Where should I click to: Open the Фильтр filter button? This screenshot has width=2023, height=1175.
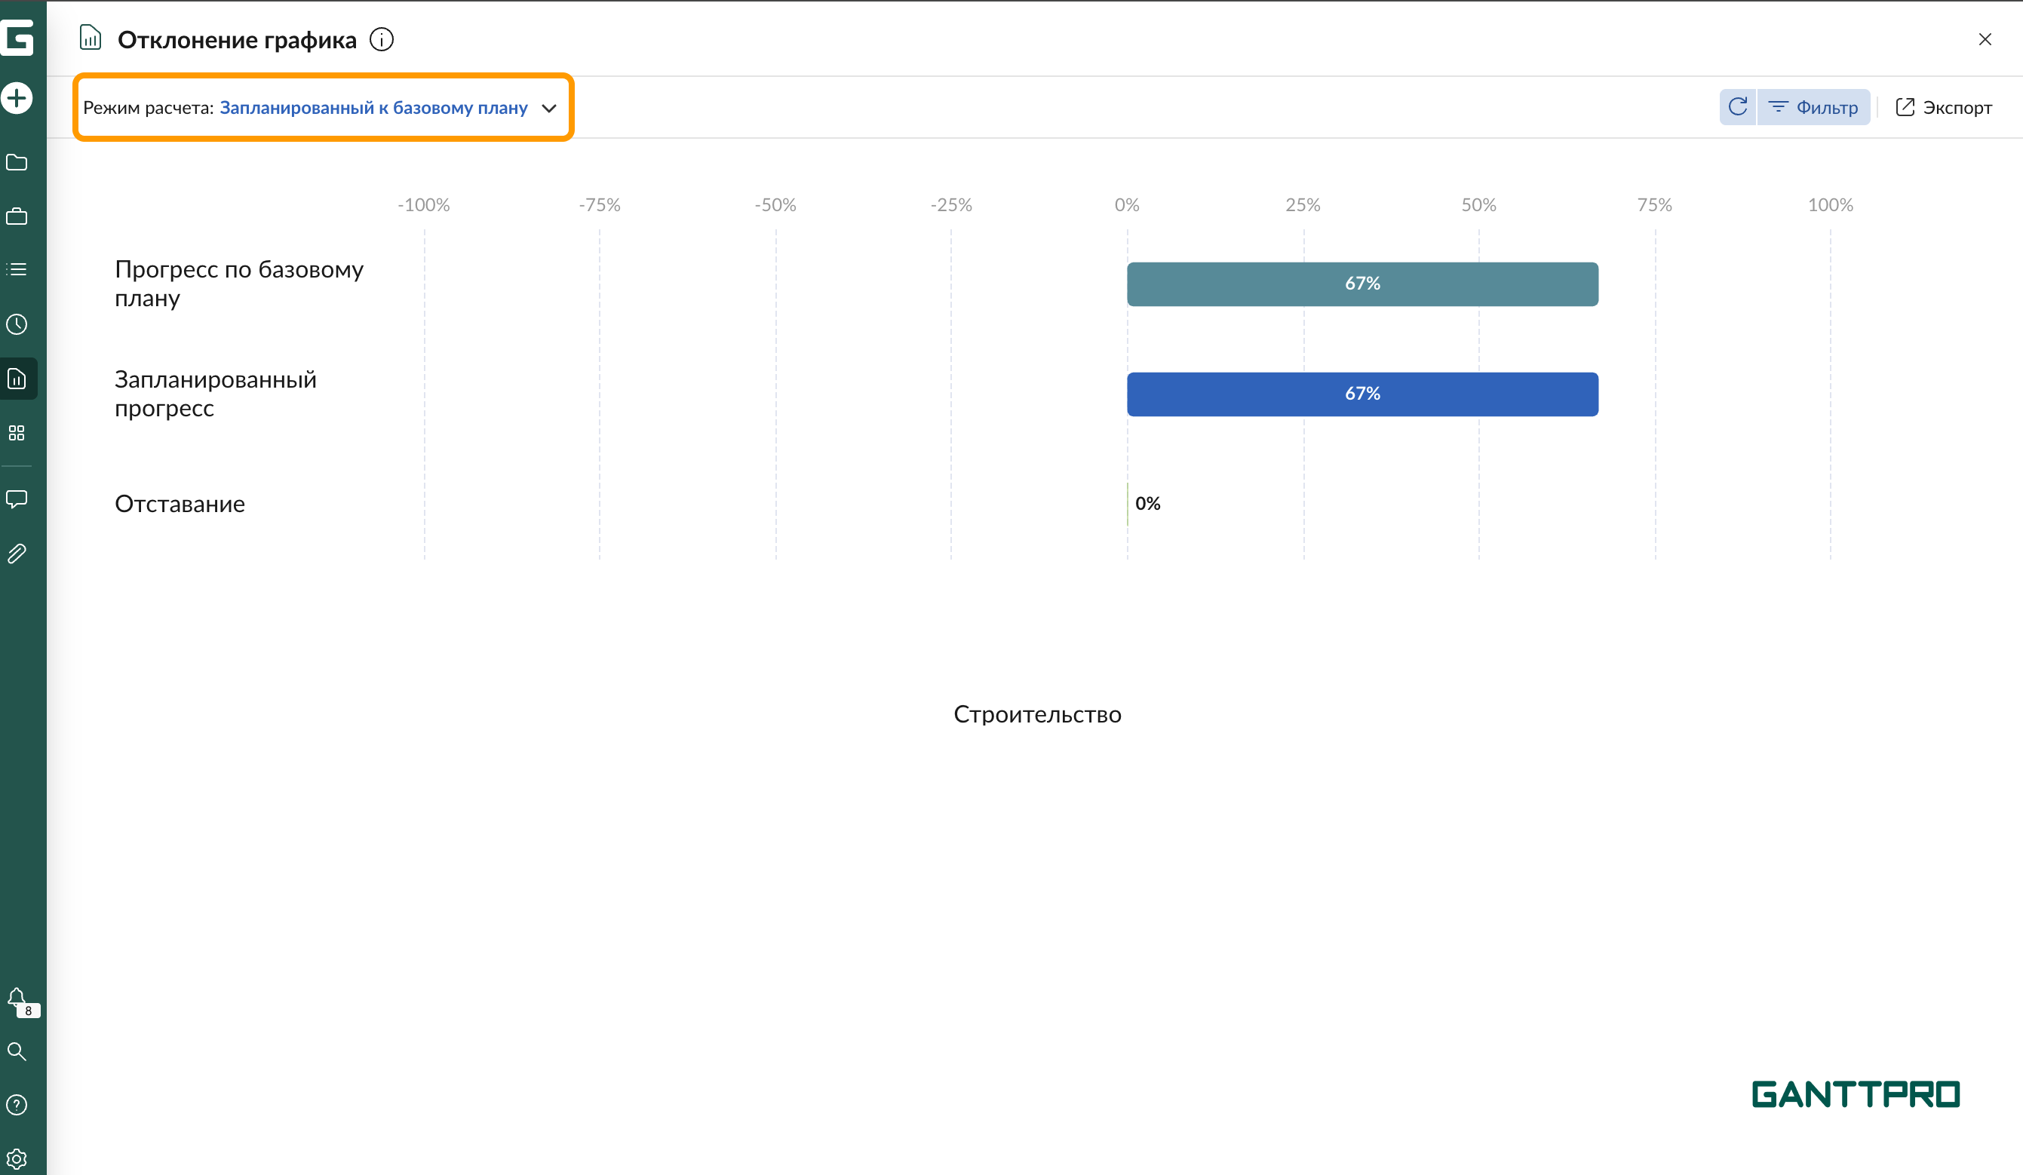click(x=1814, y=107)
